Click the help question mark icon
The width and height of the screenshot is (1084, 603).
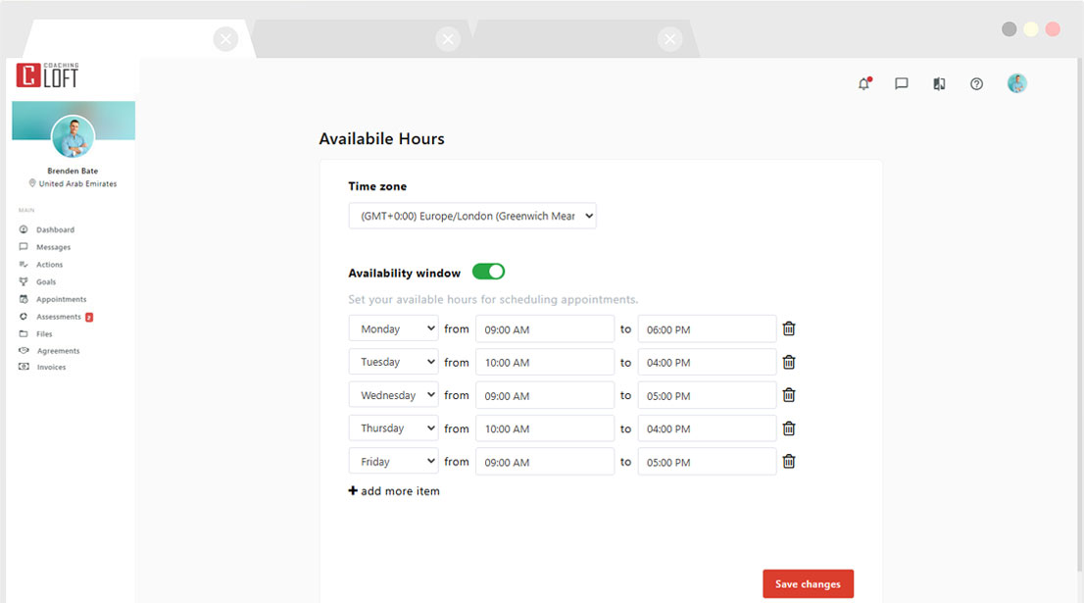tap(976, 84)
